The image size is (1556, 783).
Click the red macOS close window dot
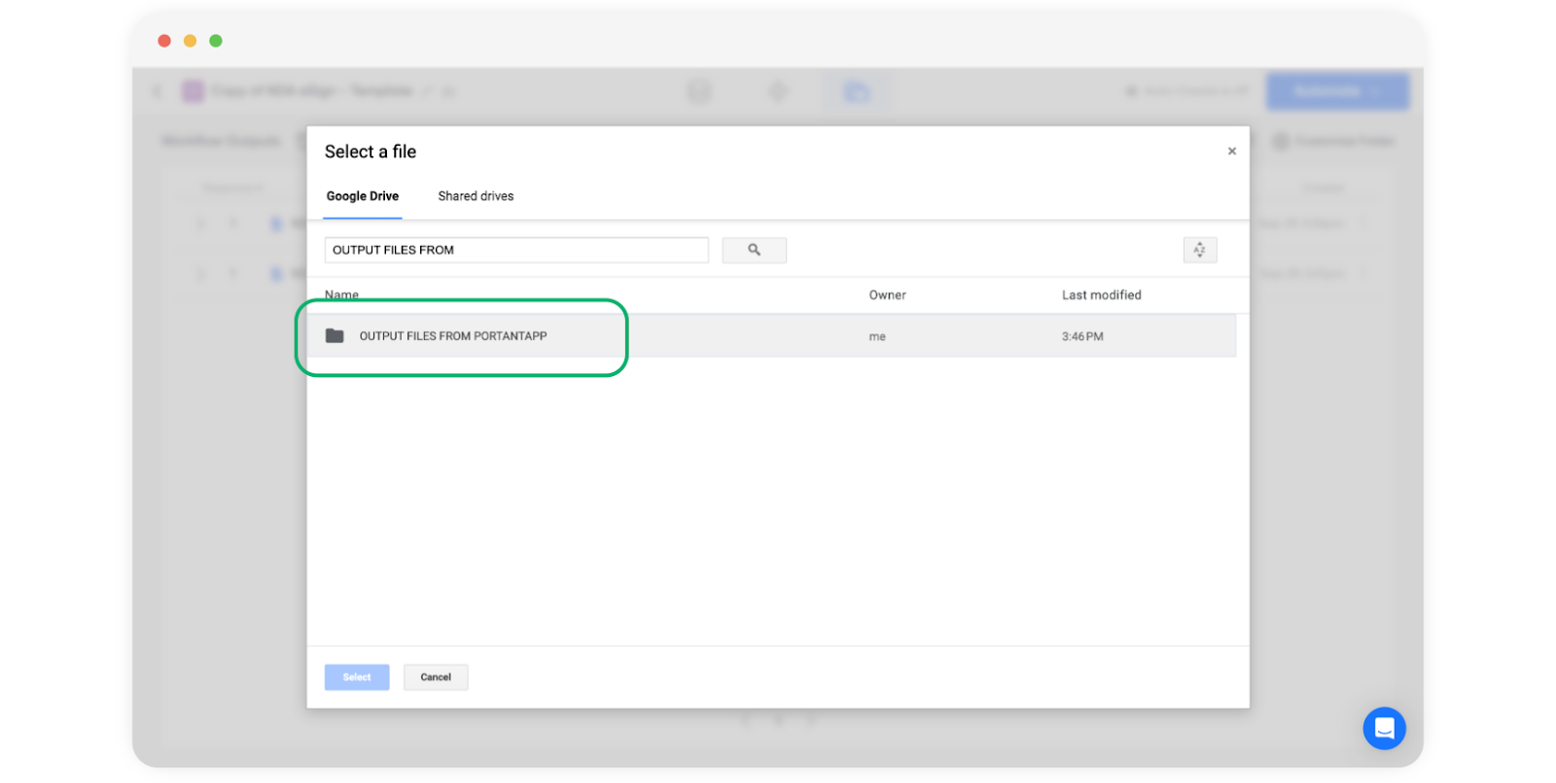(x=164, y=41)
